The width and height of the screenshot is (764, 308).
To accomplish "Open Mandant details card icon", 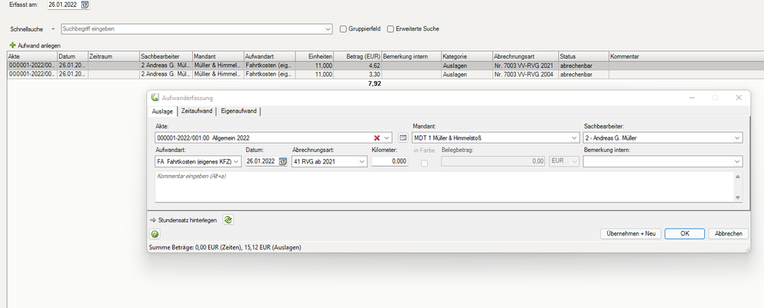I will 403,138.
